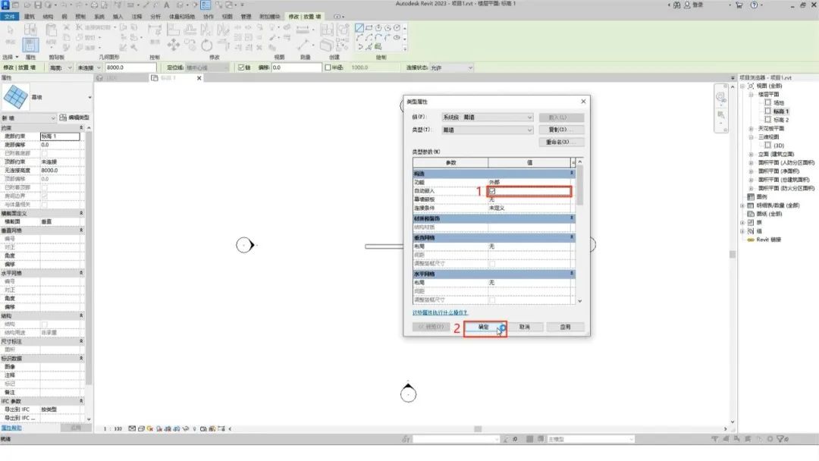Click the 复制 duplicate button in dialog
This screenshot has width=819, height=461.
click(560, 130)
